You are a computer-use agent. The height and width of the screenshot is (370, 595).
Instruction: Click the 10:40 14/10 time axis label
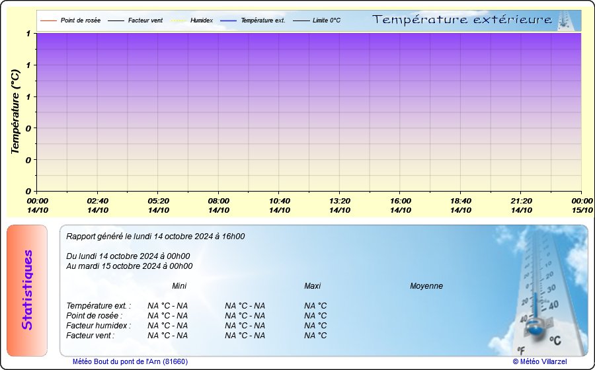(279, 205)
